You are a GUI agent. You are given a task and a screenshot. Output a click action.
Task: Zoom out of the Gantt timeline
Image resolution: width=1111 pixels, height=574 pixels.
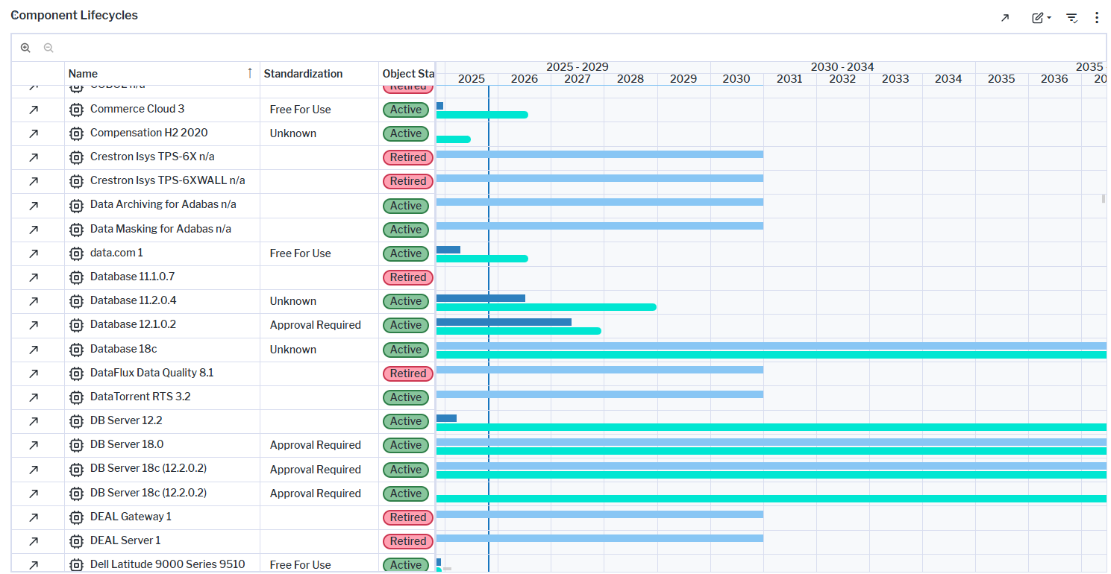click(48, 47)
